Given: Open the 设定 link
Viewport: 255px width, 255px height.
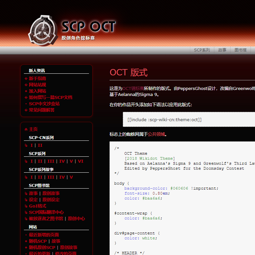Looking at the screenshot, I should pos(33,200).
